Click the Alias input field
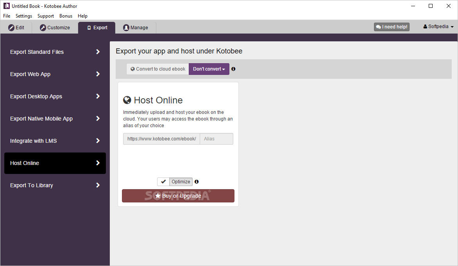Screen dimensions: 458x266 click(x=216, y=139)
